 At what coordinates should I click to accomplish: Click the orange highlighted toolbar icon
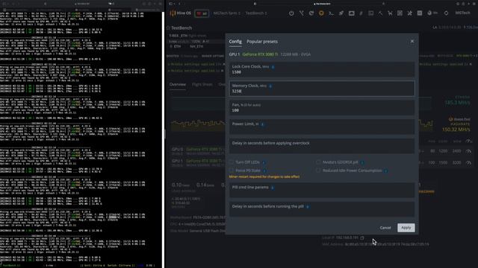[321, 13]
